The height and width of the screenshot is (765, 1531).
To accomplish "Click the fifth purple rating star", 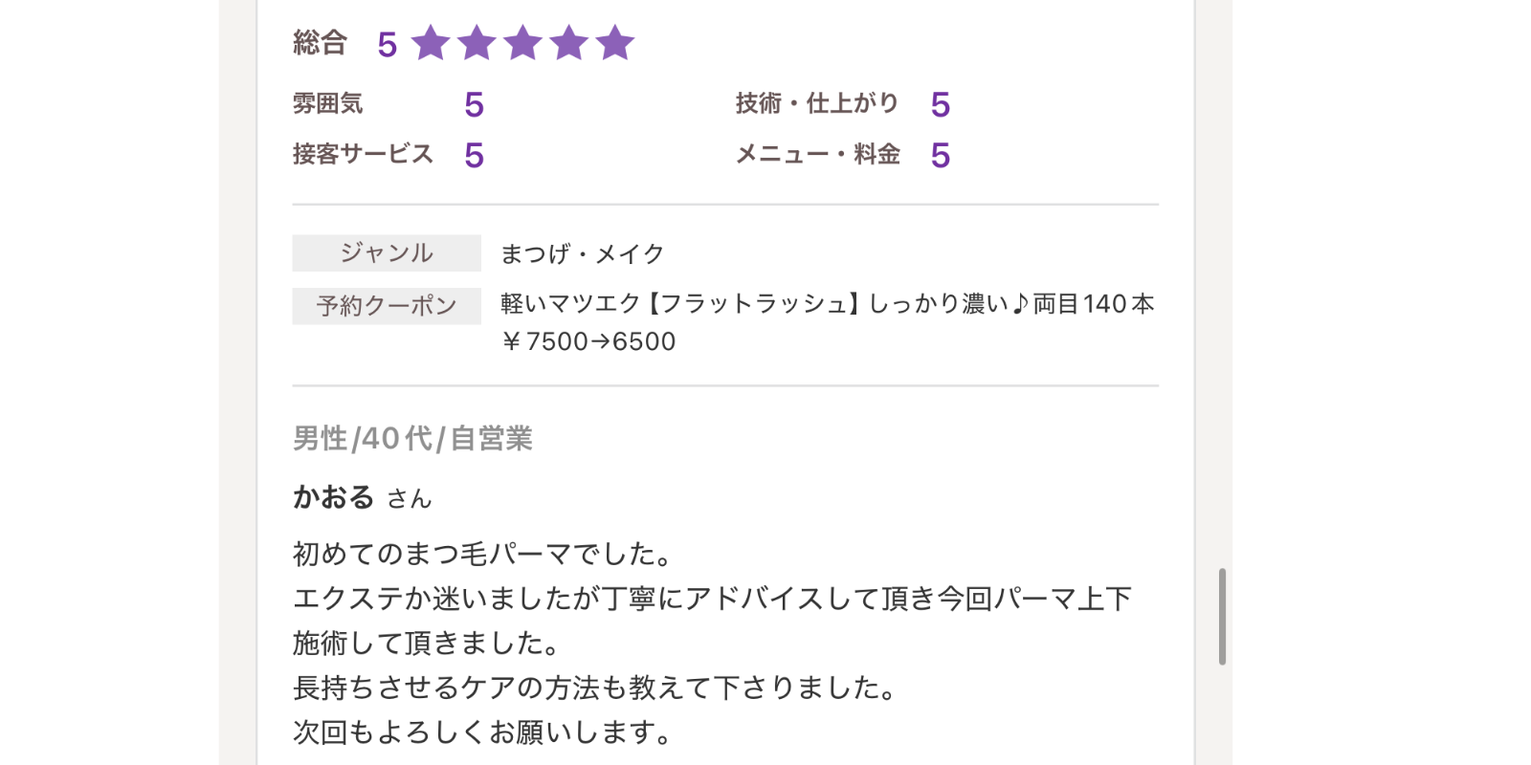I will point(614,43).
